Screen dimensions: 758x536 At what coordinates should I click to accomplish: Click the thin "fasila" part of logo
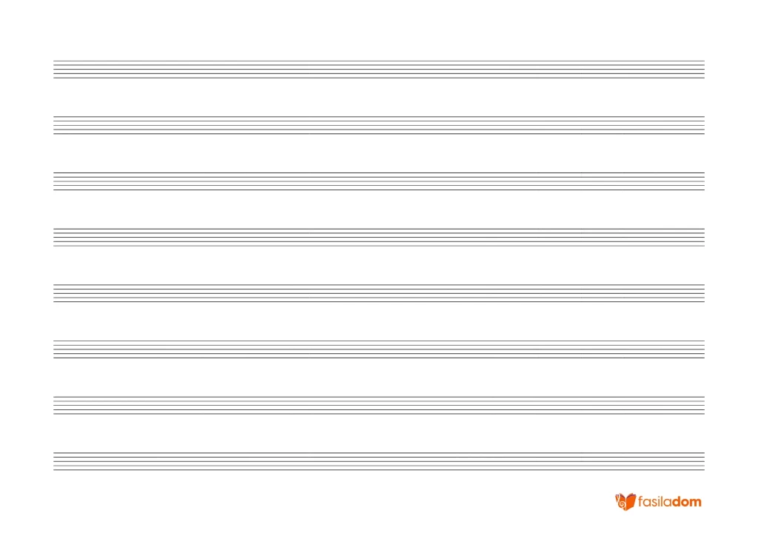[654, 502]
